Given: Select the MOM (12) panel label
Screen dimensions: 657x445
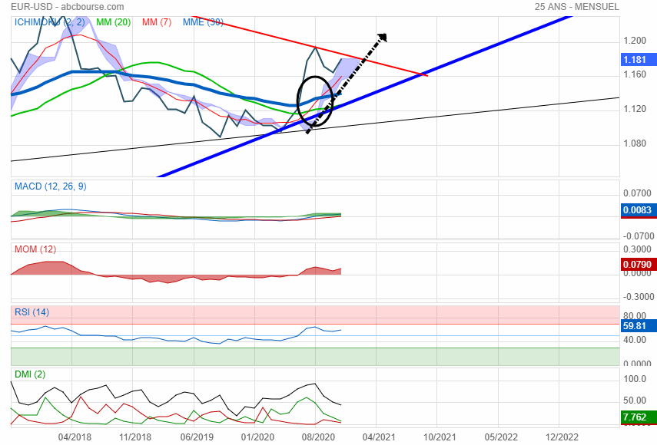Looking at the screenshot, I should [x=35, y=249].
